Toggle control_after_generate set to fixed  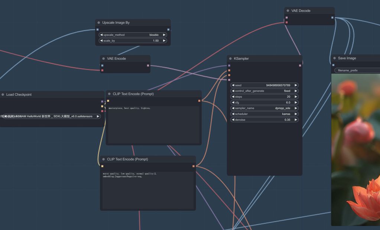pos(264,91)
